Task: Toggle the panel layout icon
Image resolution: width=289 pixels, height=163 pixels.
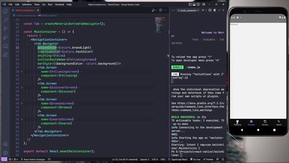Action: [194, 4]
